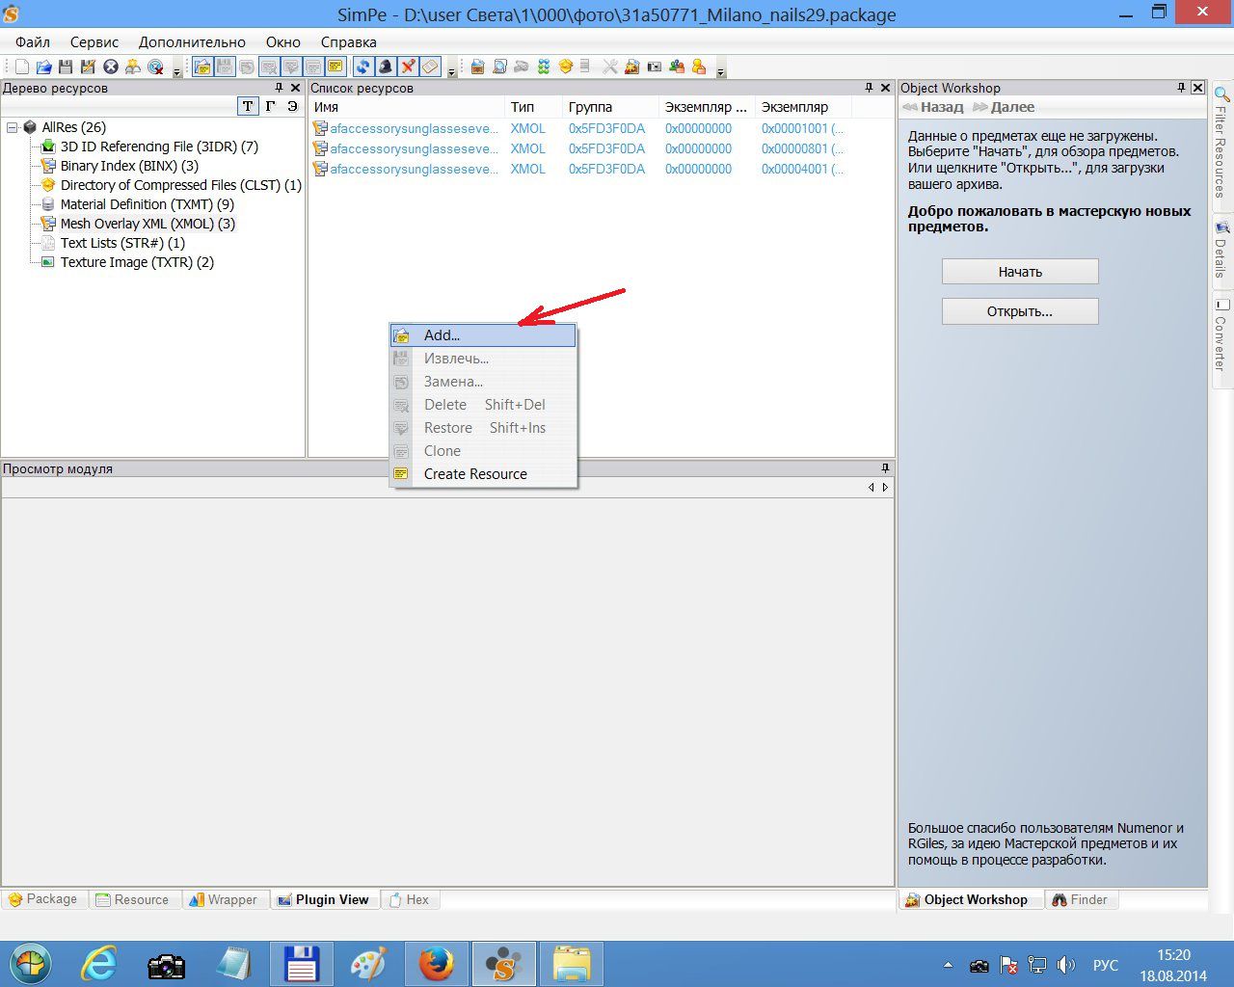1234x987 pixels.
Task: Click the New blank file toolbar icon
Action: click(22, 67)
